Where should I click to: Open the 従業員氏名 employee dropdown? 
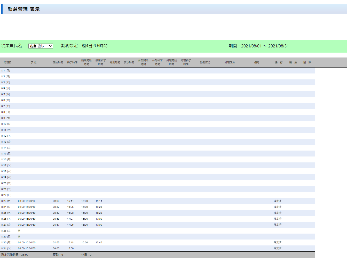pos(41,46)
